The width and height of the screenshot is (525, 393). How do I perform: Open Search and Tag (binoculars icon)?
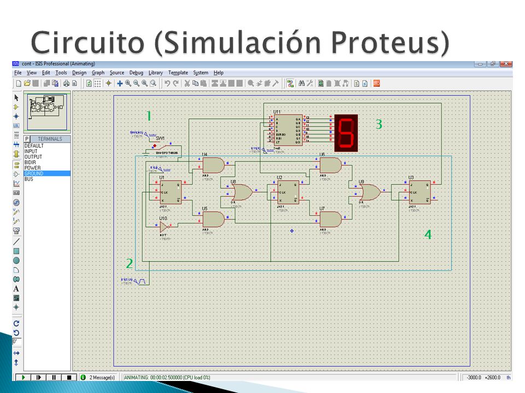302,83
